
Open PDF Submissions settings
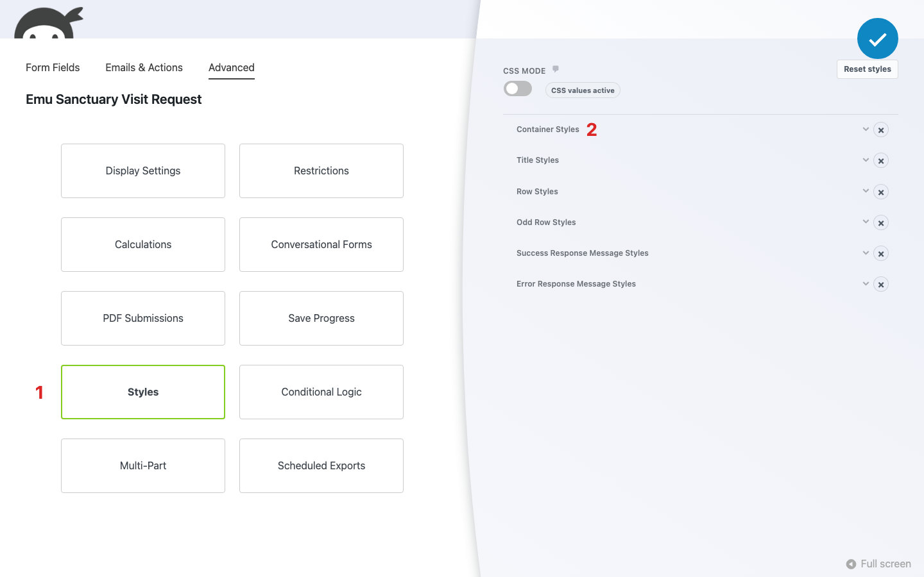[143, 318]
